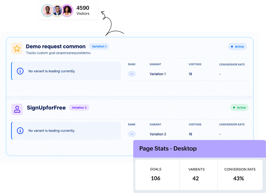Click the info icon in the SignUpforFree notice
Screen dimensions: 266x193
(x=20, y=131)
